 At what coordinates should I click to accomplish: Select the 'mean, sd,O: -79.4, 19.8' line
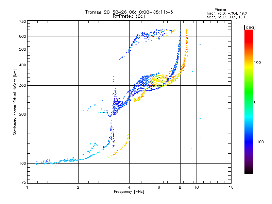click(x=226, y=13)
